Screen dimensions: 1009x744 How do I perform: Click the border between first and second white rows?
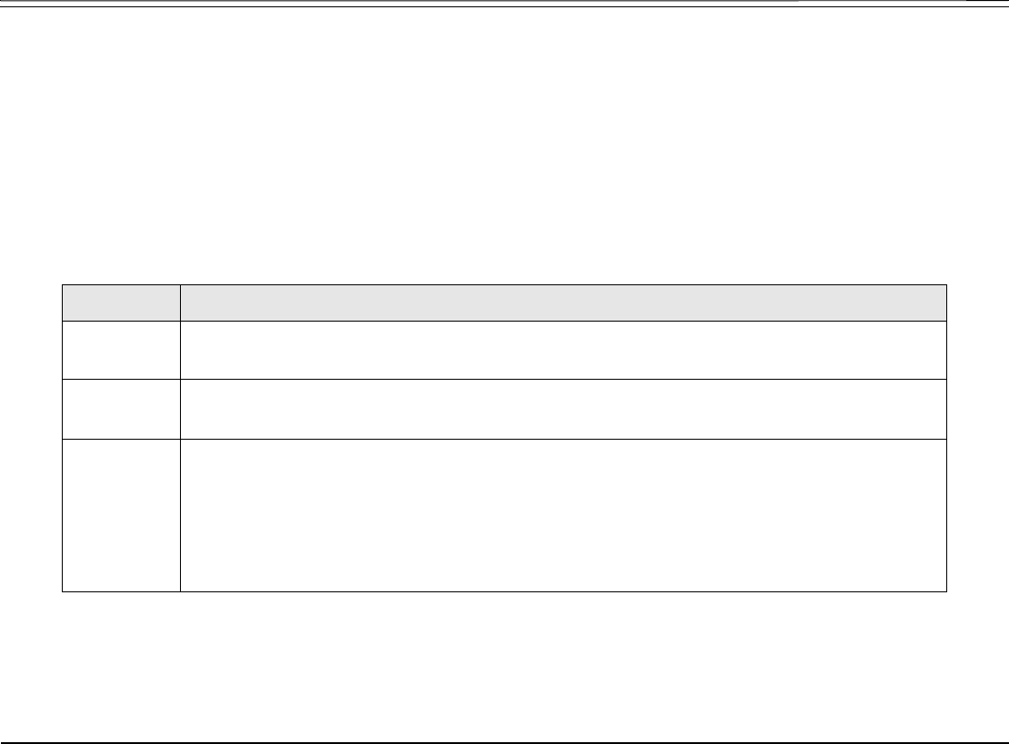tap(504, 379)
